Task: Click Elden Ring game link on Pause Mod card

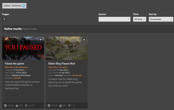Action: click(x=53, y=67)
